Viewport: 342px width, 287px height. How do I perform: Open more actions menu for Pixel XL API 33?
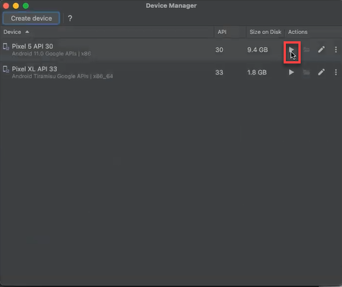[x=336, y=72]
